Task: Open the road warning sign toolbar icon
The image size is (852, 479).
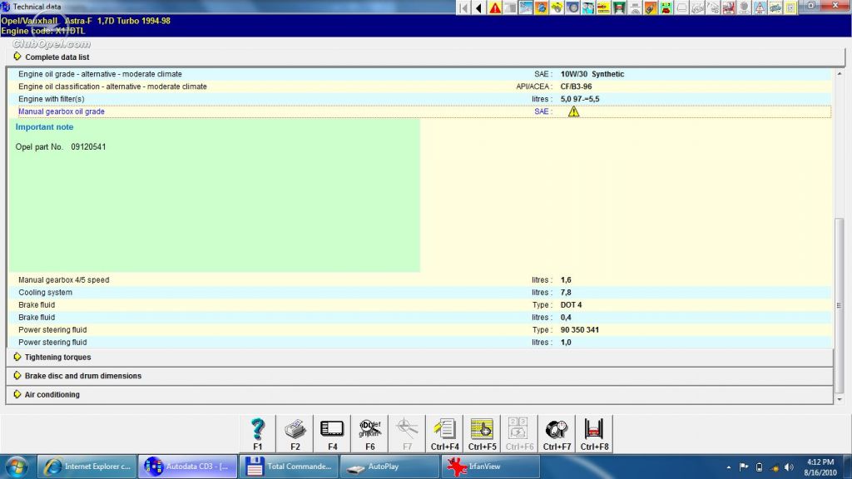Action: coord(760,7)
